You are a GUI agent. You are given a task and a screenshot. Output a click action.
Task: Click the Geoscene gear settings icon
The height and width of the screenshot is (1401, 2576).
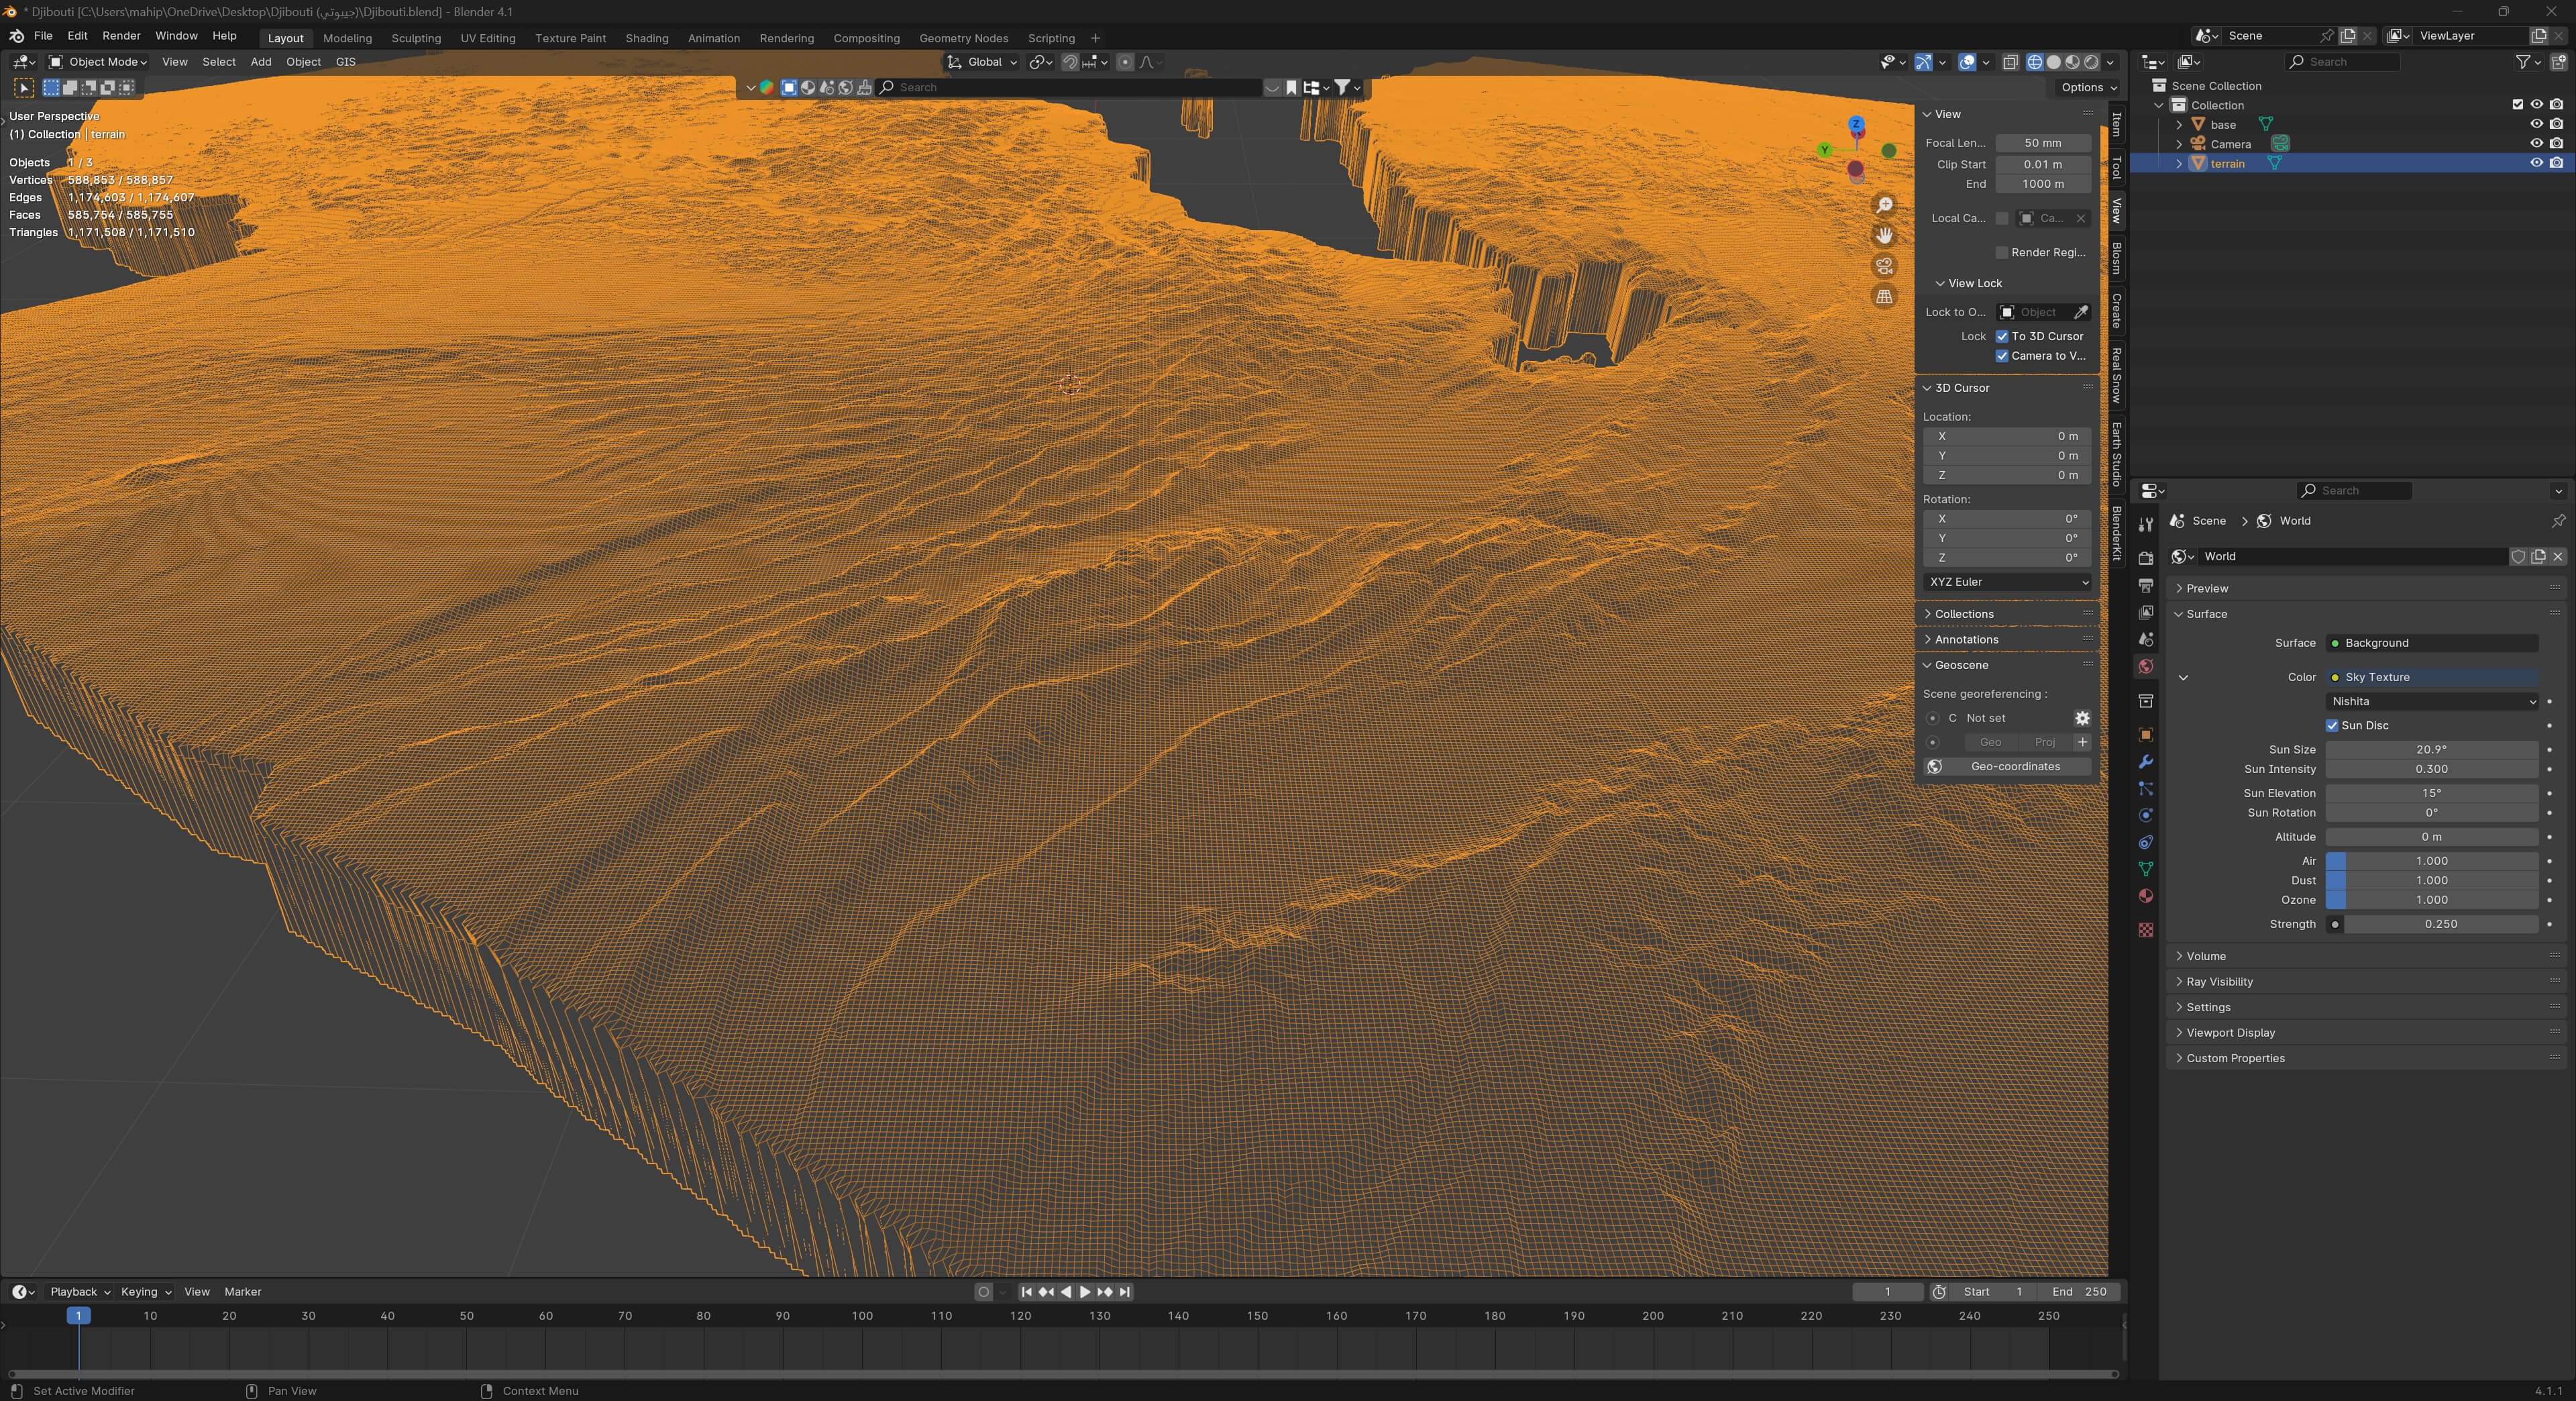[x=2082, y=718]
